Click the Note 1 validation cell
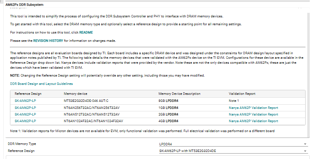This screenshot has height=159, width=311. (x=233, y=101)
